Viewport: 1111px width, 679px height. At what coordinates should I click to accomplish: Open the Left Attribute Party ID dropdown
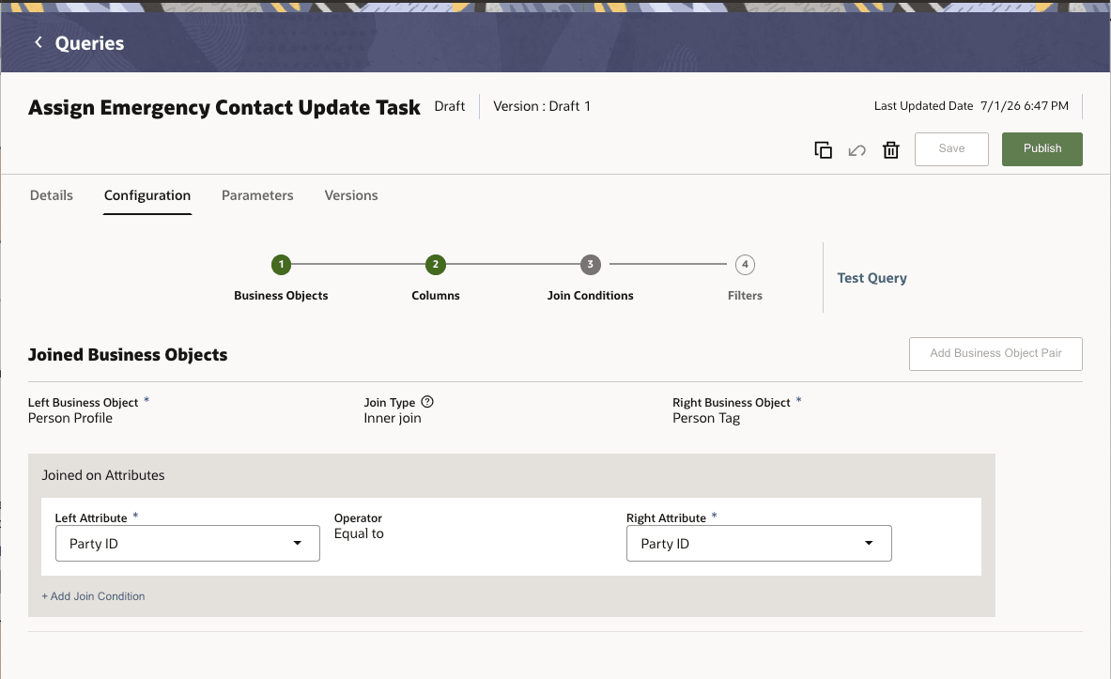(x=188, y=544)
